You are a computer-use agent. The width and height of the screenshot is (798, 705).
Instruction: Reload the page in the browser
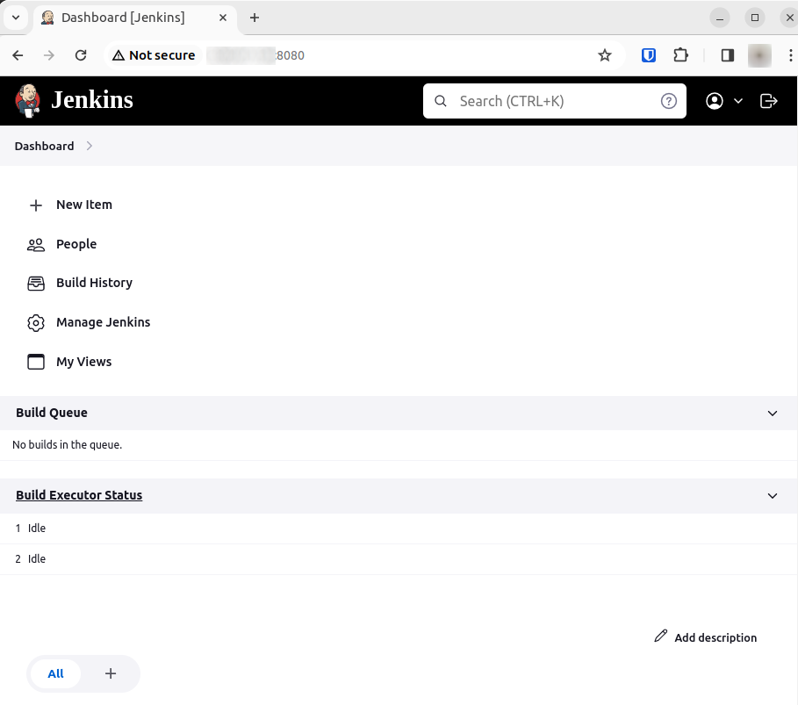click(x=81, y=55)
